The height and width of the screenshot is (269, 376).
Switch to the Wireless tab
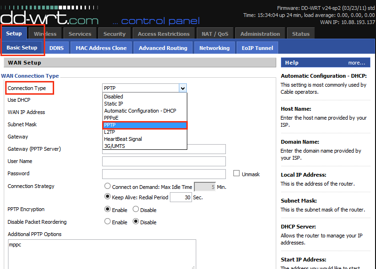(45, 34)
